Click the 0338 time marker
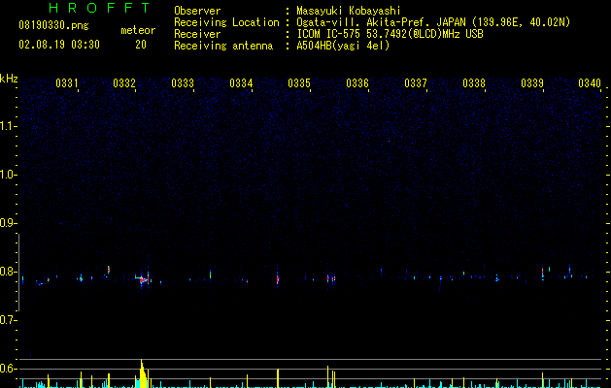The height and width of the screenshot is (388, 611). pyautogui.click(x=474, y=83)
